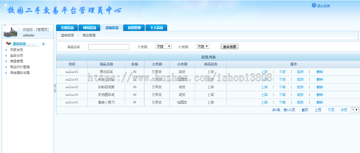Image resolution: width=360 pixels, height=153 pixels.
Task: Log out via 退出系统 link
Action: coord(323,6)
